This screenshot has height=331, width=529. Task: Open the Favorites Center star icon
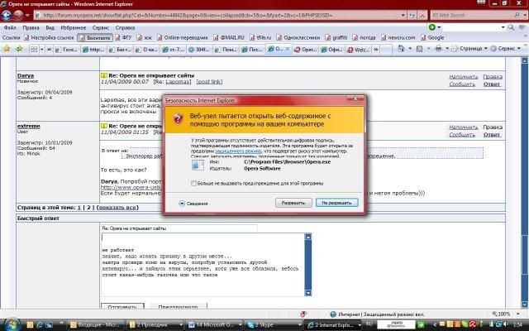click(7, 49)
